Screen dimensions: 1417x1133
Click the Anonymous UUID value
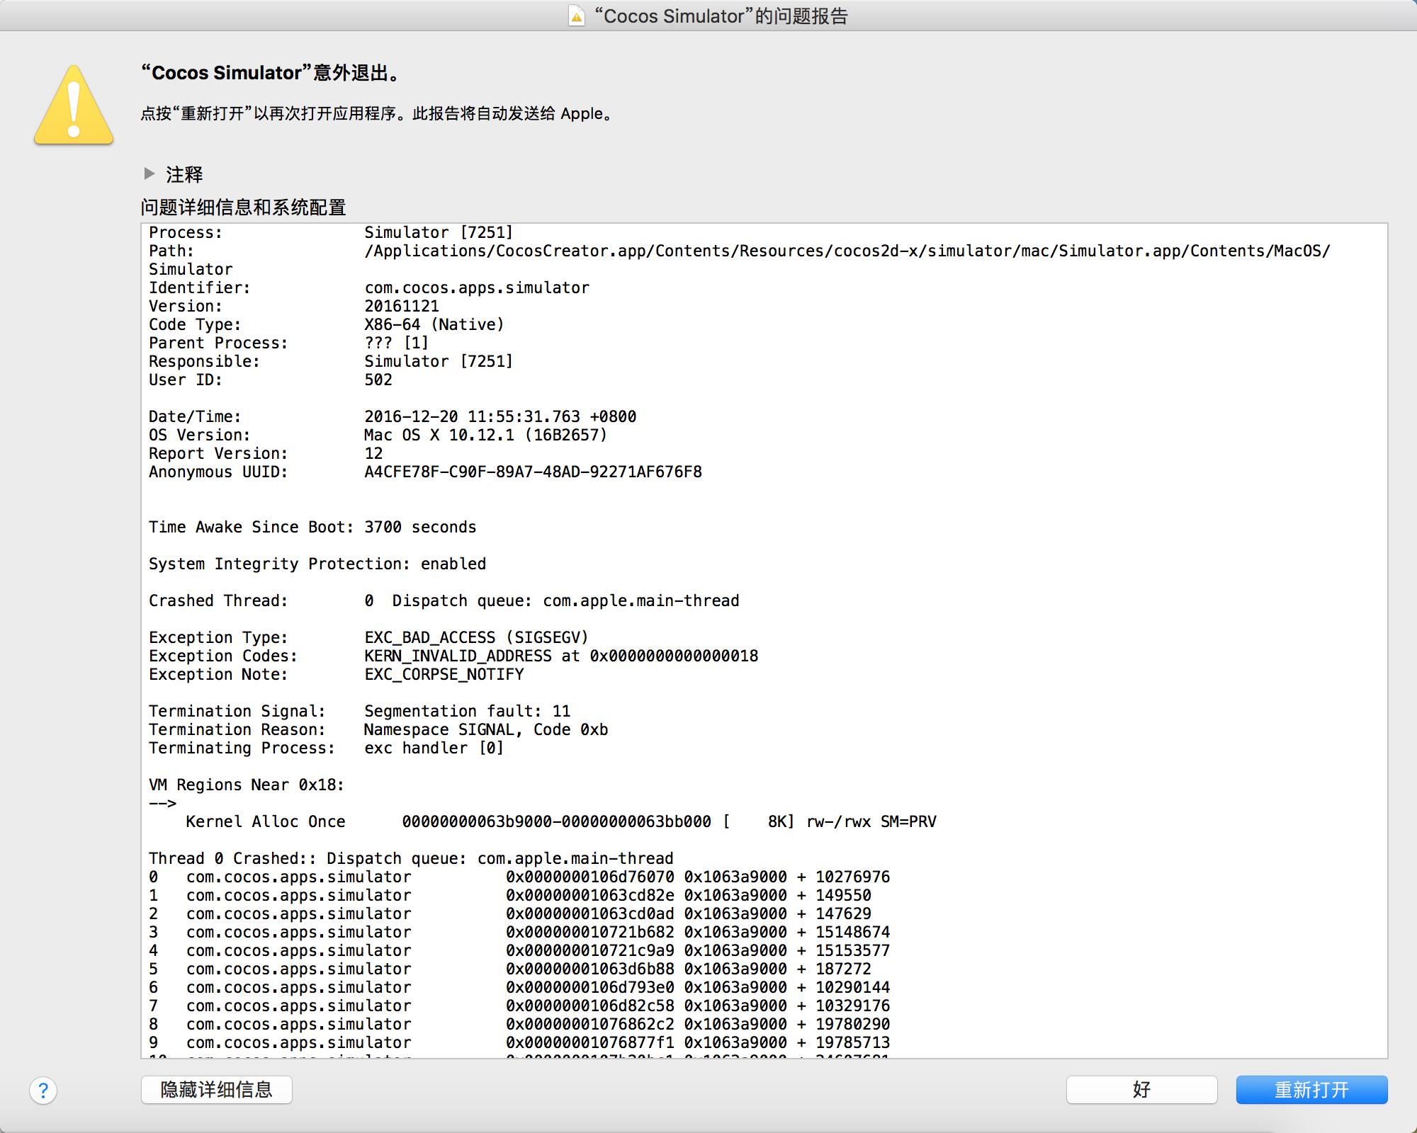tap(533, 472)
